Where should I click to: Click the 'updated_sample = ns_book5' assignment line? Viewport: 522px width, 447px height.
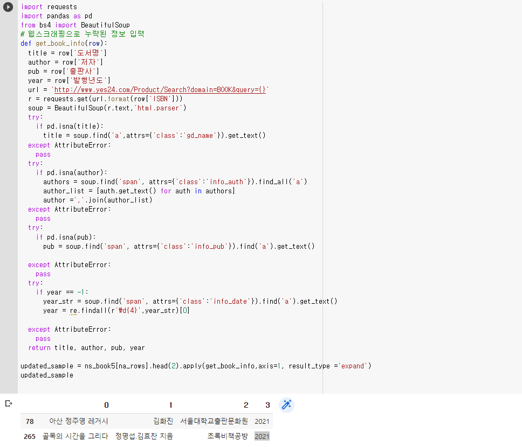196,366
